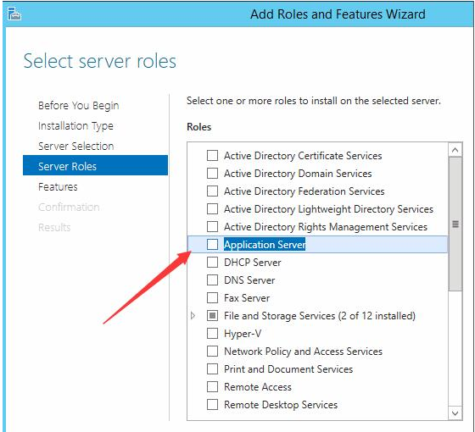This screenshot has width=475, height=432.
Task: Select the Print and Document Services label
Action: 288,369
